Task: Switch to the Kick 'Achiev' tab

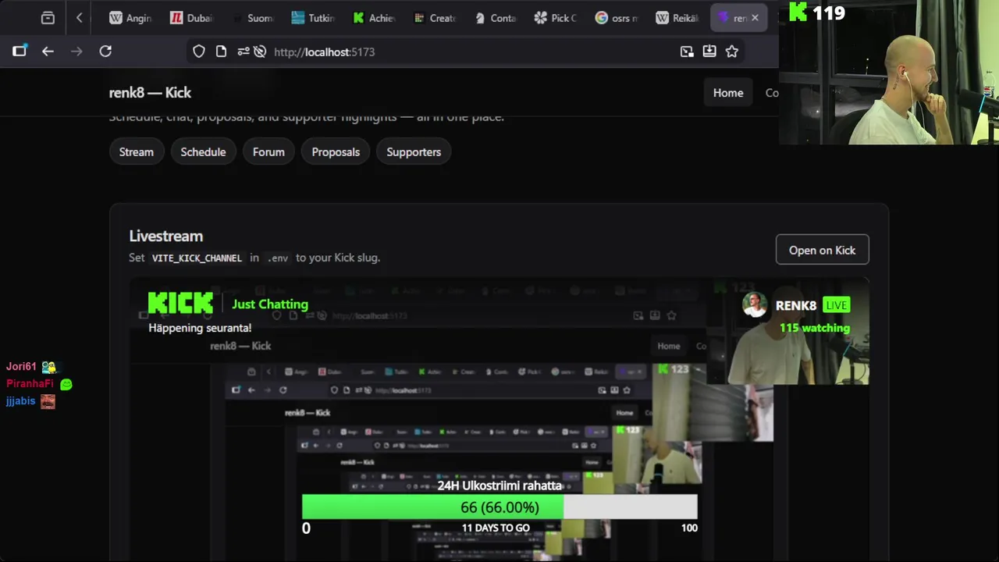Action: click(x=374, y=18)
